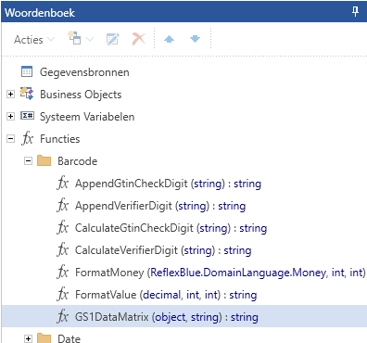Click the edit item toolbar icon
367x343 pixels.
point(113,39)
